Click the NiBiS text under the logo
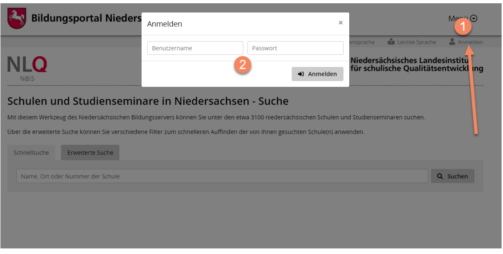503x254 pixels. [x=27, y=78]
